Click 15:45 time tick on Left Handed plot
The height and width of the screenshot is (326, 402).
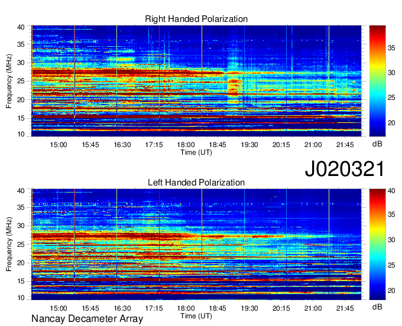coord(90,308)
